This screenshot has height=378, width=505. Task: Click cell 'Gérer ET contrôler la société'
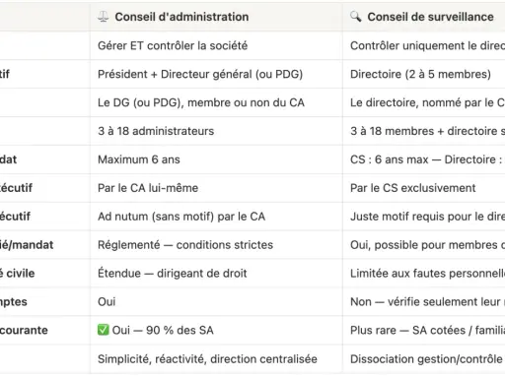tap(217, 45)
